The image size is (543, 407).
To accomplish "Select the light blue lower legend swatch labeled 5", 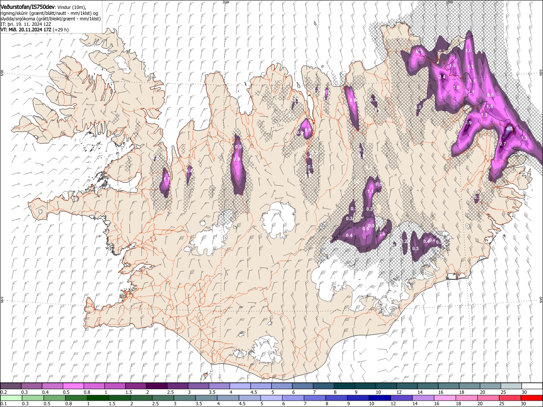I will [271, 398].
